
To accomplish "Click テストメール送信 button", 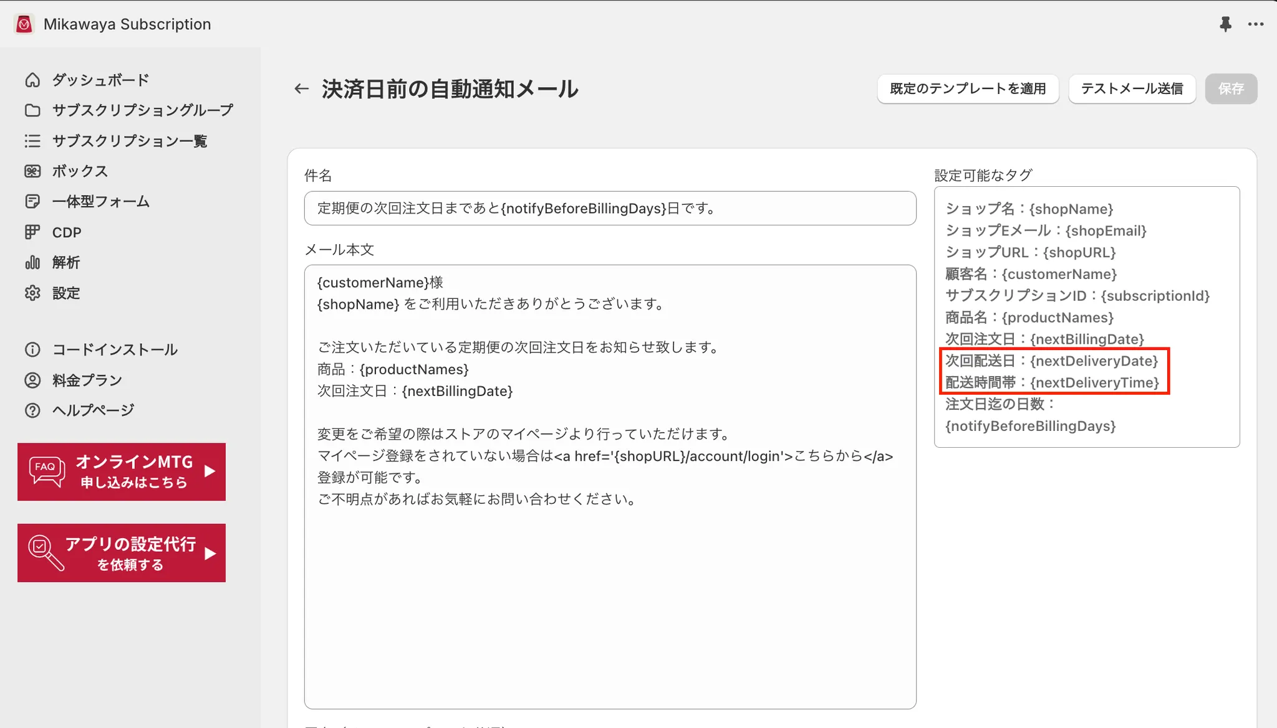I will 1132,88.
